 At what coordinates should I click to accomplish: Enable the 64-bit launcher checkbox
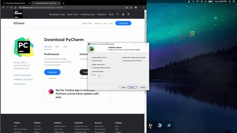tap(92, 61)
